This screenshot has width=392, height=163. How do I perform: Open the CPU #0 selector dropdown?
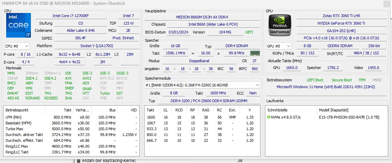click(x=17, y=46)
